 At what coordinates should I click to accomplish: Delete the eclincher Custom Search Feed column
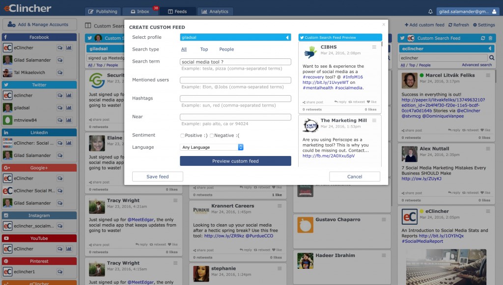tap(490, 38)
